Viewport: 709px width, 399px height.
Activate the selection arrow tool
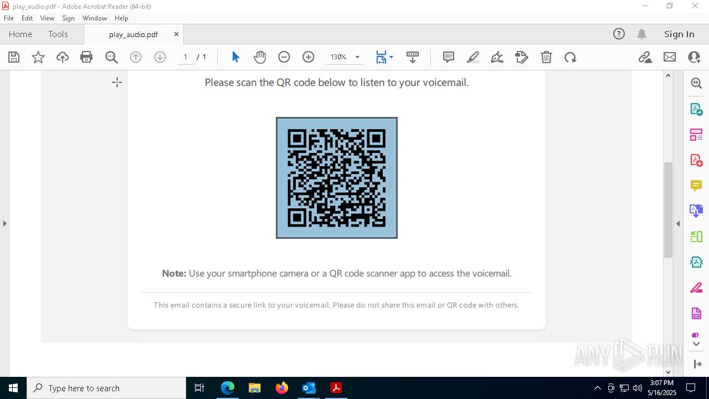(x=235, y=57)
